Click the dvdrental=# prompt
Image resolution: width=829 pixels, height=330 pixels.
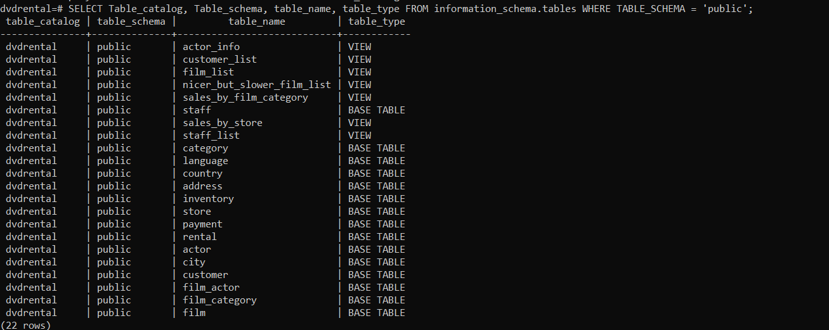point(32,9)
